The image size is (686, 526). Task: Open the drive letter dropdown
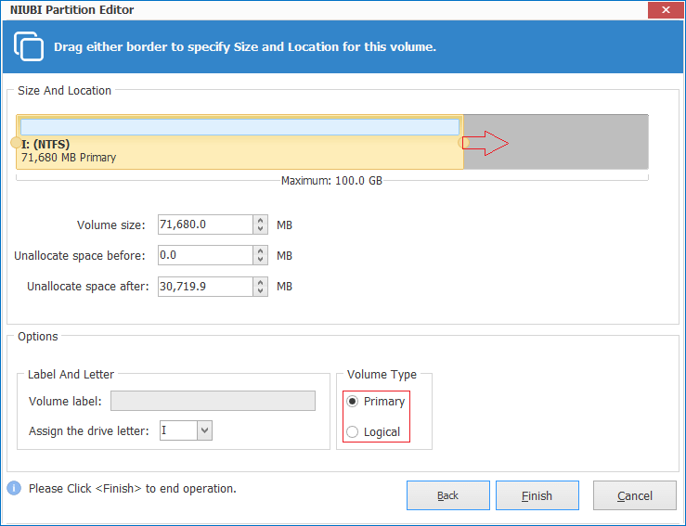click(x=205, y=430)
